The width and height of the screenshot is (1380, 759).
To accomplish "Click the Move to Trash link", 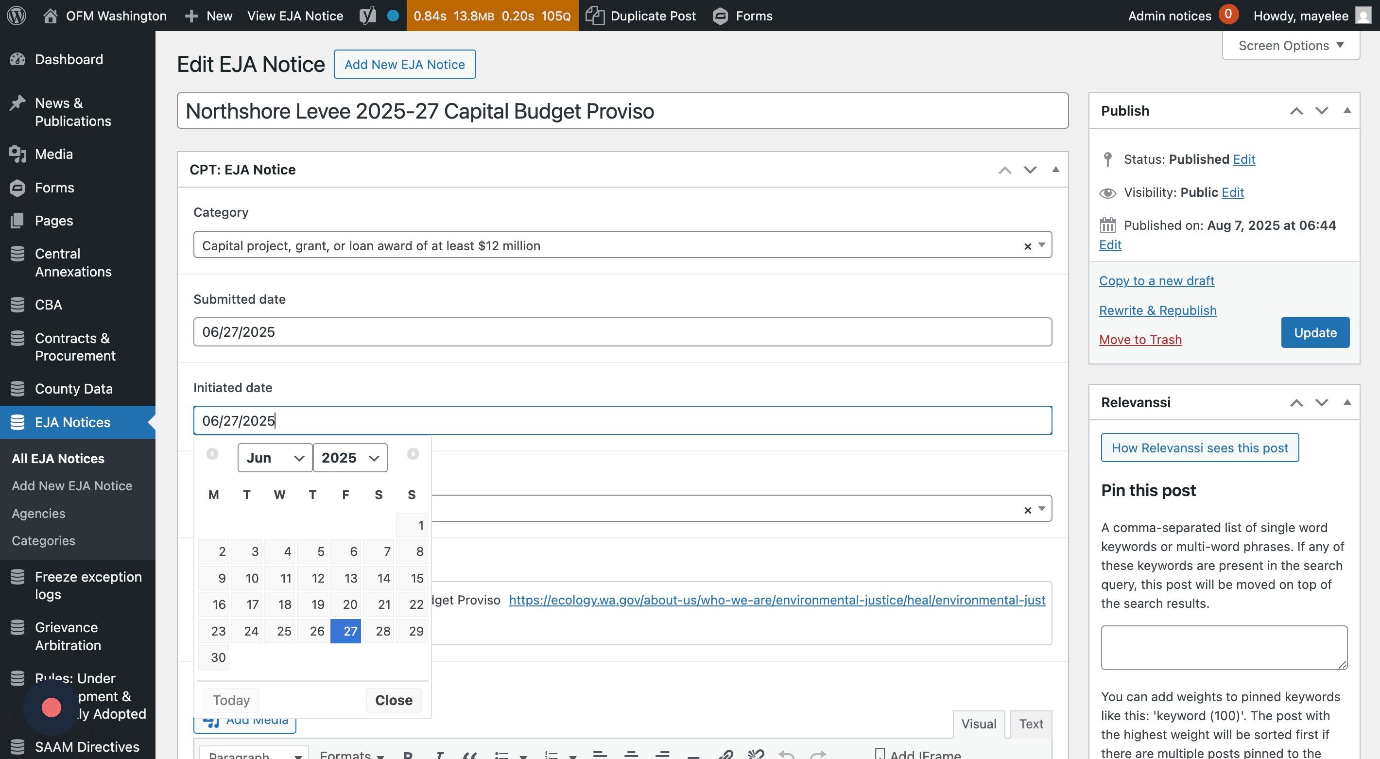I will coord(1140,340).
